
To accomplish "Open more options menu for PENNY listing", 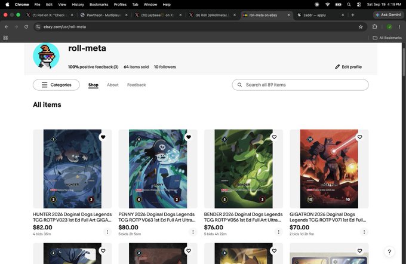I will (x=193, y=232).
